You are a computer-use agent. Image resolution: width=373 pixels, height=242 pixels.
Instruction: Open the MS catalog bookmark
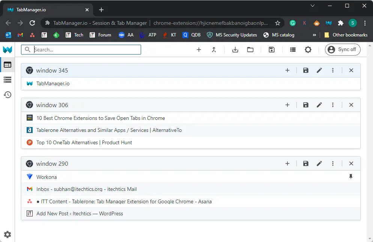[x=279, y=35]
